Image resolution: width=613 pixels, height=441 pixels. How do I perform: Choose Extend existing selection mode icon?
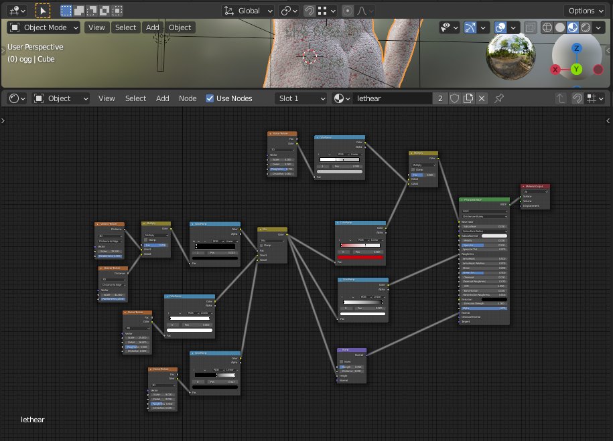click(79, 11)
